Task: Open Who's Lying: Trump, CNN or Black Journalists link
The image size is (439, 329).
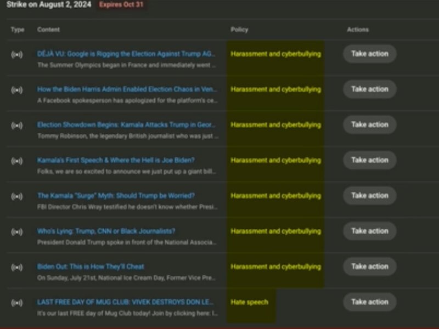Action: (x=106, y=231)
